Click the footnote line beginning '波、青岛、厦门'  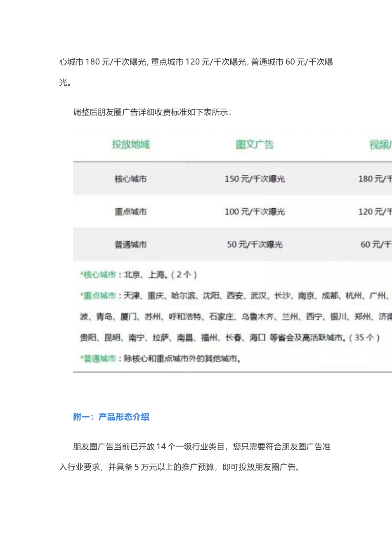point(236,317)
